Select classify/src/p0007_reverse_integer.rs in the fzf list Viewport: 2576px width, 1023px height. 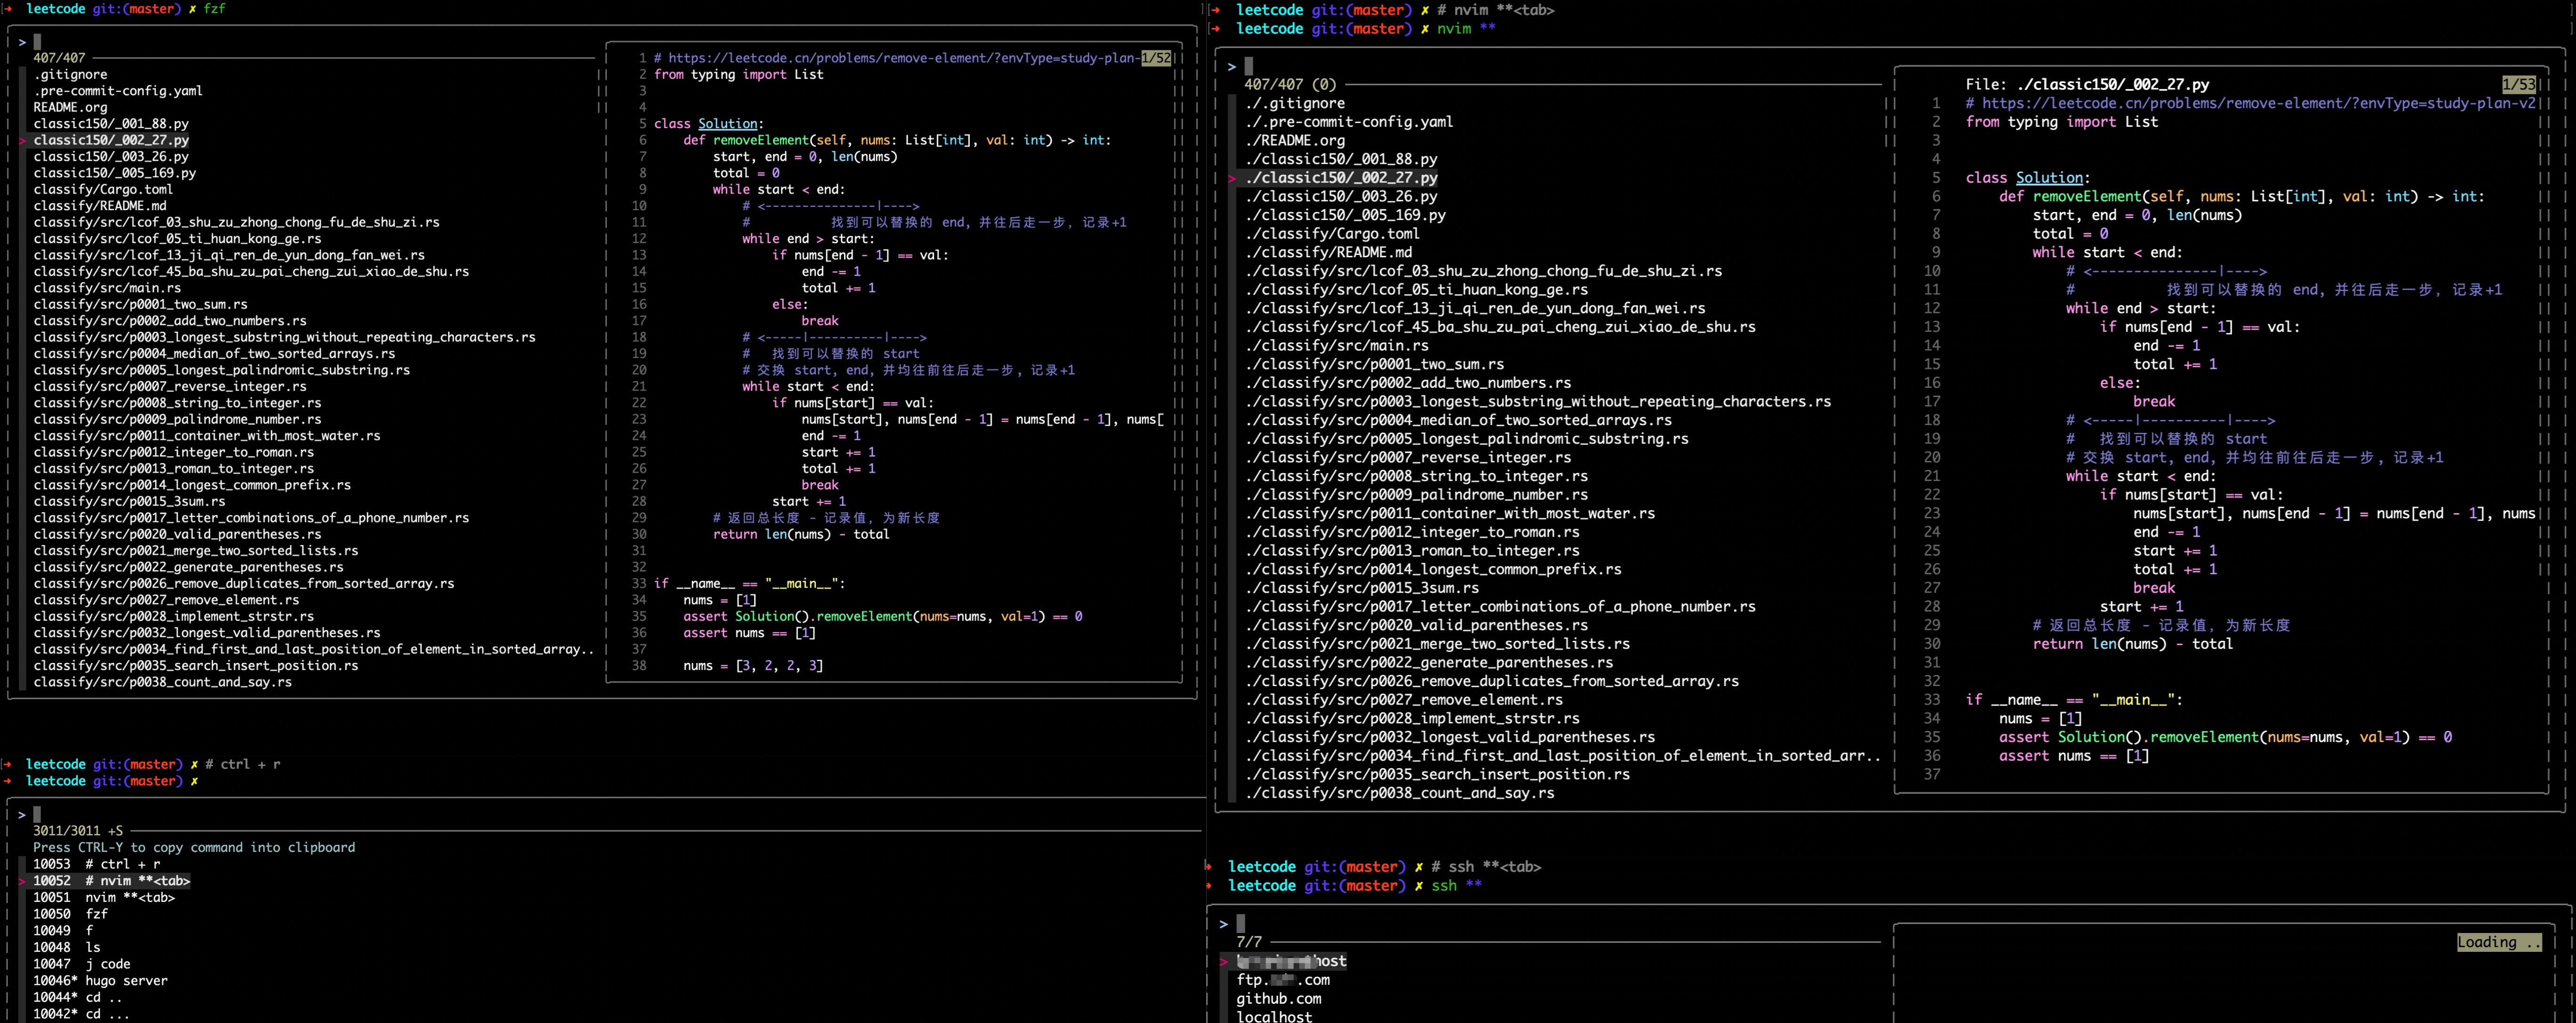tap(170, 386)
